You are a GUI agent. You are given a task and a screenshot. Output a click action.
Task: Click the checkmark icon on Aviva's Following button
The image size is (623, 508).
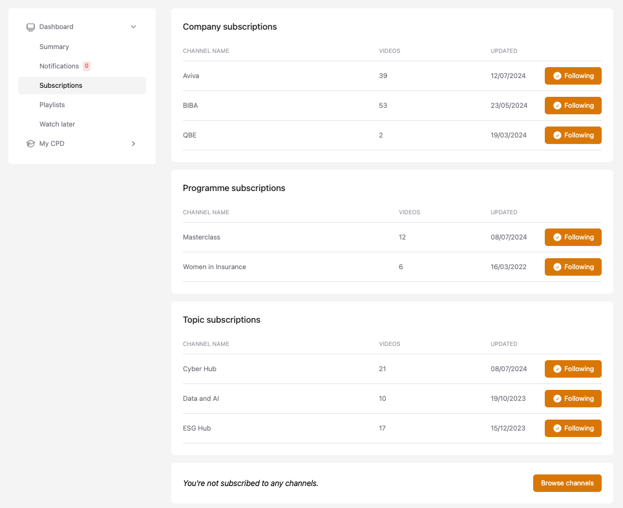(557, 76)
